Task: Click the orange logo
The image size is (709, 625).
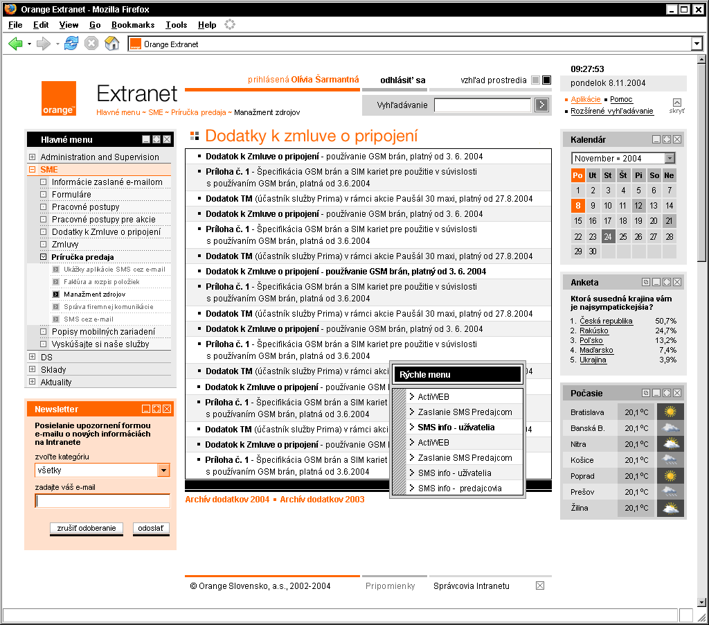Action: 58,98
